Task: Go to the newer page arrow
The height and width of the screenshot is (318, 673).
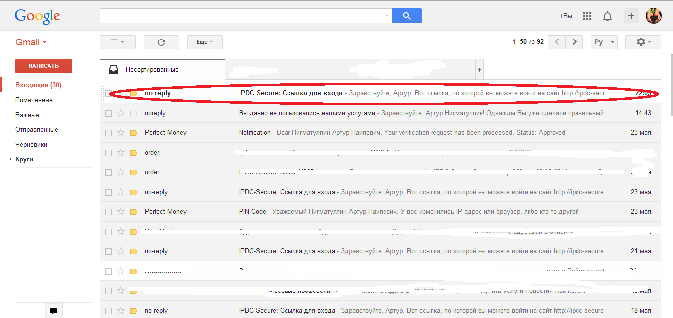Action: 557,42
